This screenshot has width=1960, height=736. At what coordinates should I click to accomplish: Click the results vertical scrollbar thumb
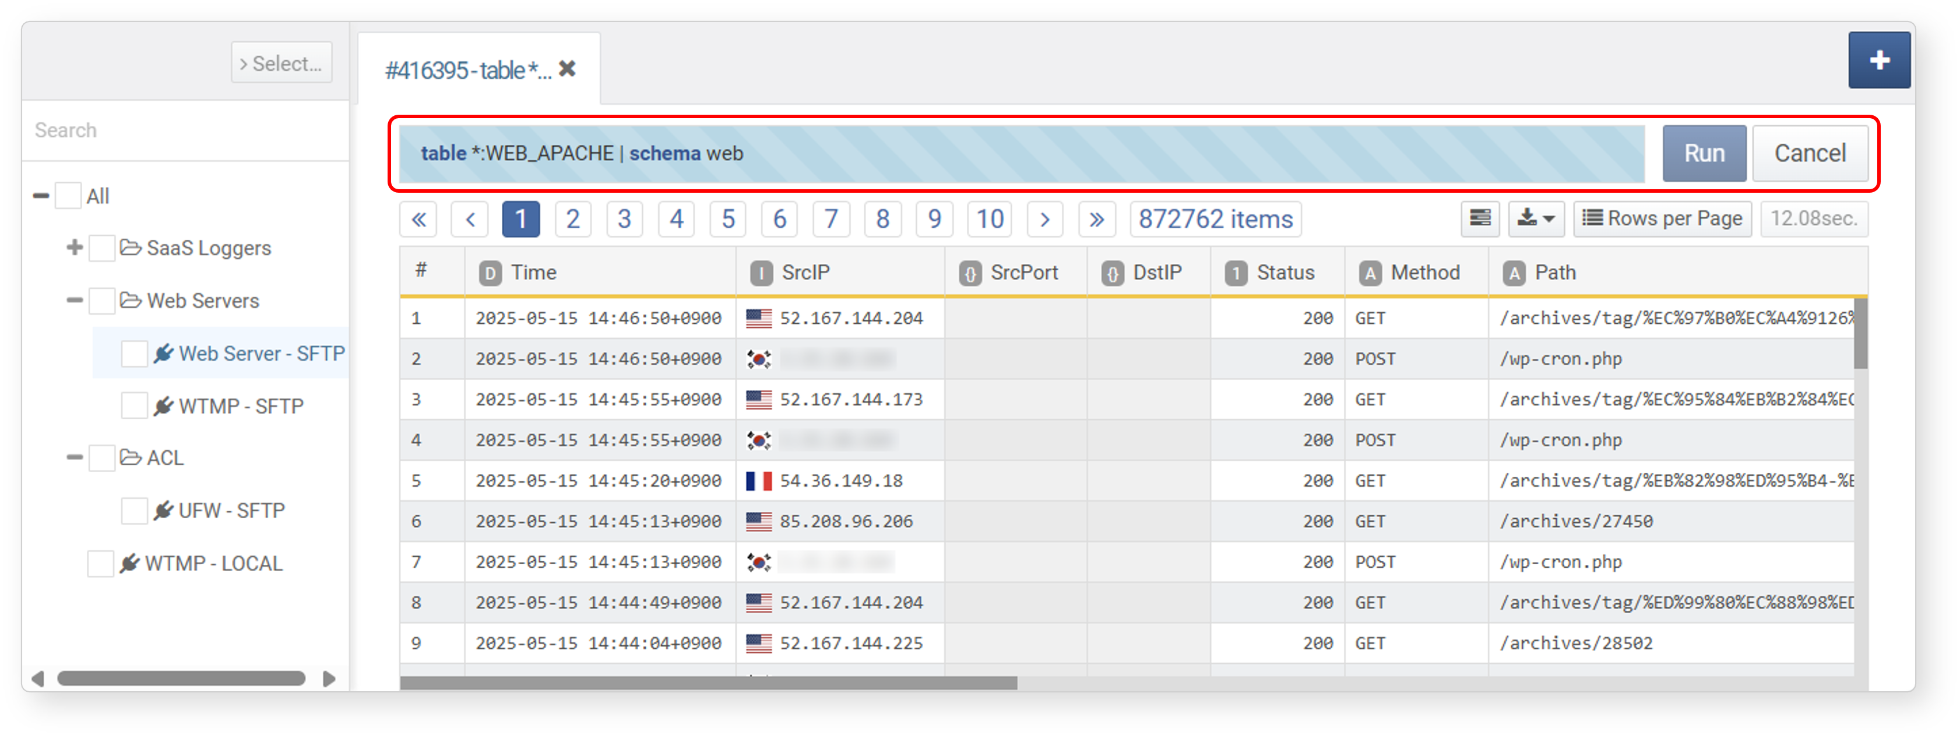click(1860, 335)
